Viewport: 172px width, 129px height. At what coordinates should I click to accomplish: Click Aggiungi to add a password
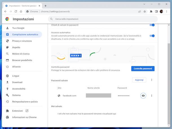[139, 80]
